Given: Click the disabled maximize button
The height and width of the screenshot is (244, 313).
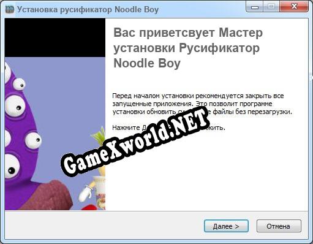Looking at the screenshot, I should (271, 6).
